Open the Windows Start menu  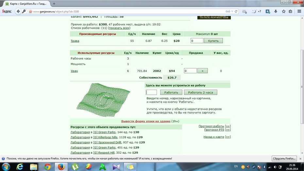(6, 167)
